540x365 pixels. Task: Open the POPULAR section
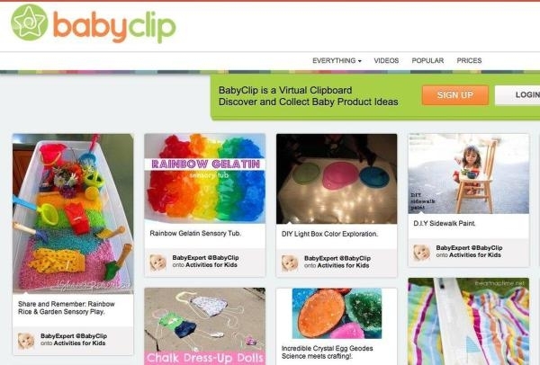point(427,61)
